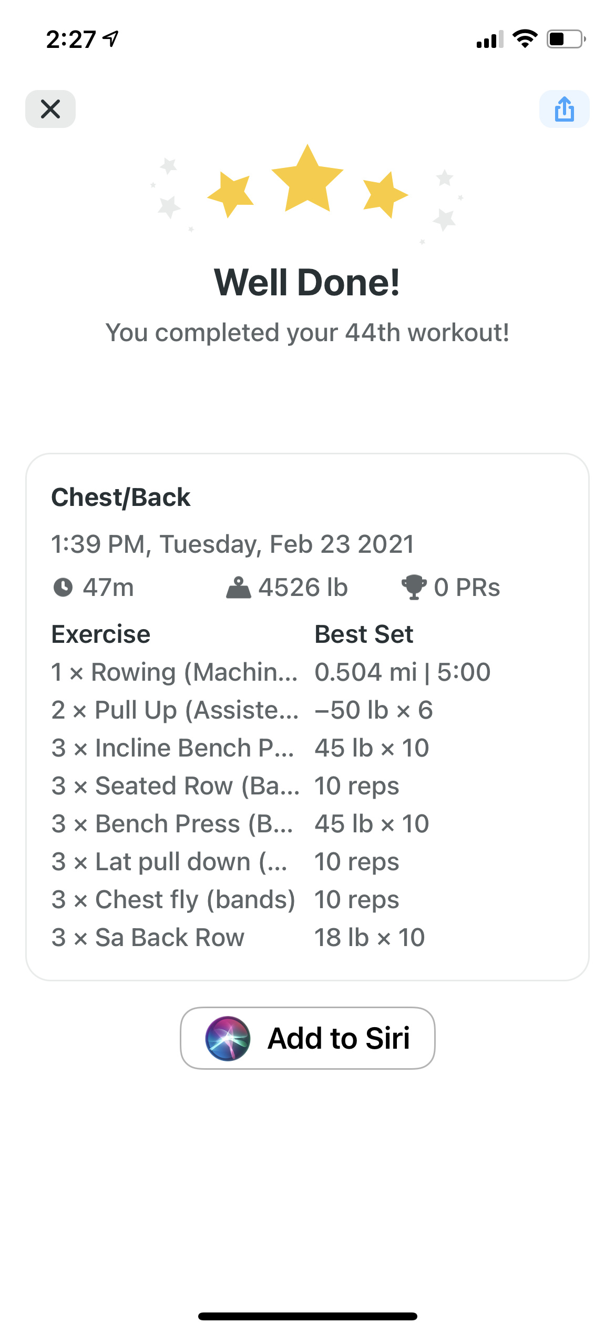Tap the trophy PRs icon

tap(414, 588)
